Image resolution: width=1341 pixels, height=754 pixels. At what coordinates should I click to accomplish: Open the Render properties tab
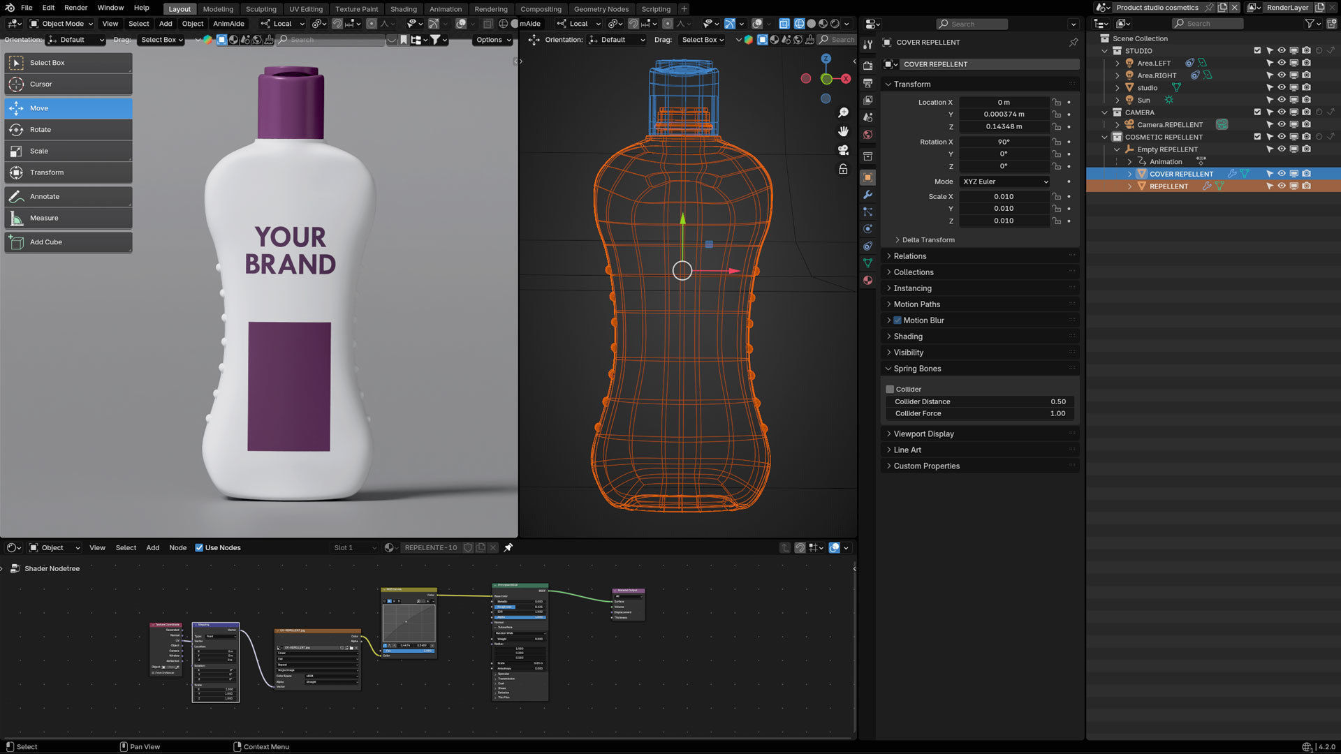pos(867,66)
